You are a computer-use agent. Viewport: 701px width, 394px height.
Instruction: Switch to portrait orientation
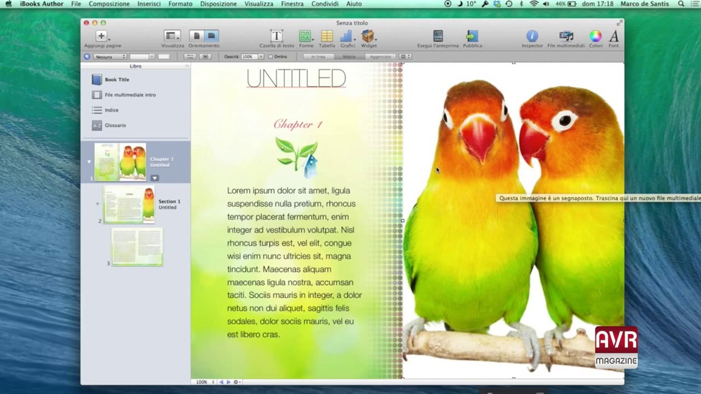197,36
